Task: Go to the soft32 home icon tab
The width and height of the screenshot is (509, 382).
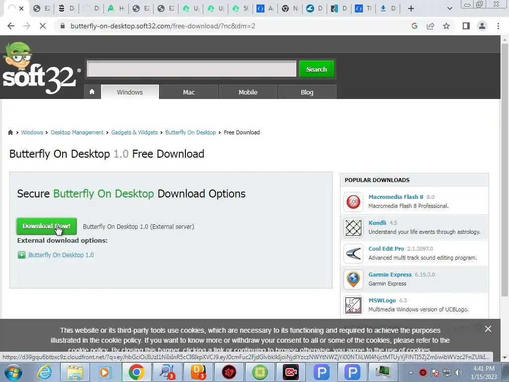Action: 92,92
